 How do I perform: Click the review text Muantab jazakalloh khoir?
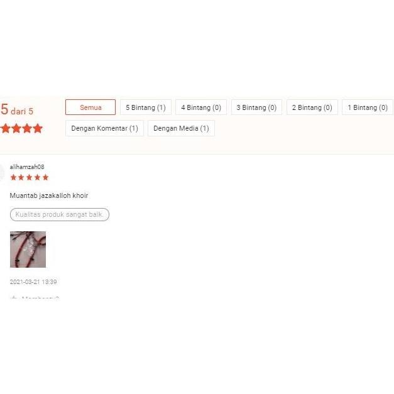pos(49,195)
